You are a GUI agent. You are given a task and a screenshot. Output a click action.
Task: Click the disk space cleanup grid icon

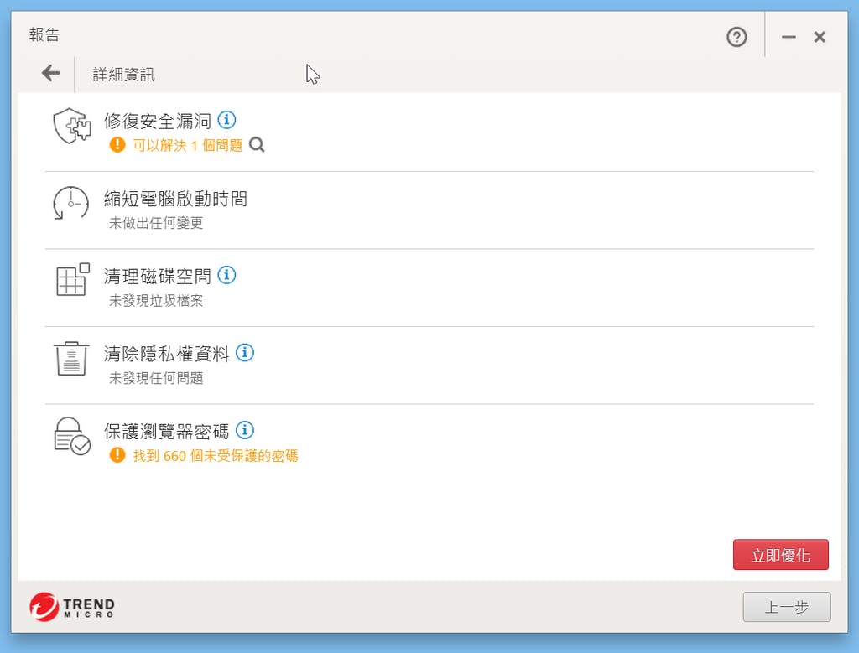click(72, 280)
